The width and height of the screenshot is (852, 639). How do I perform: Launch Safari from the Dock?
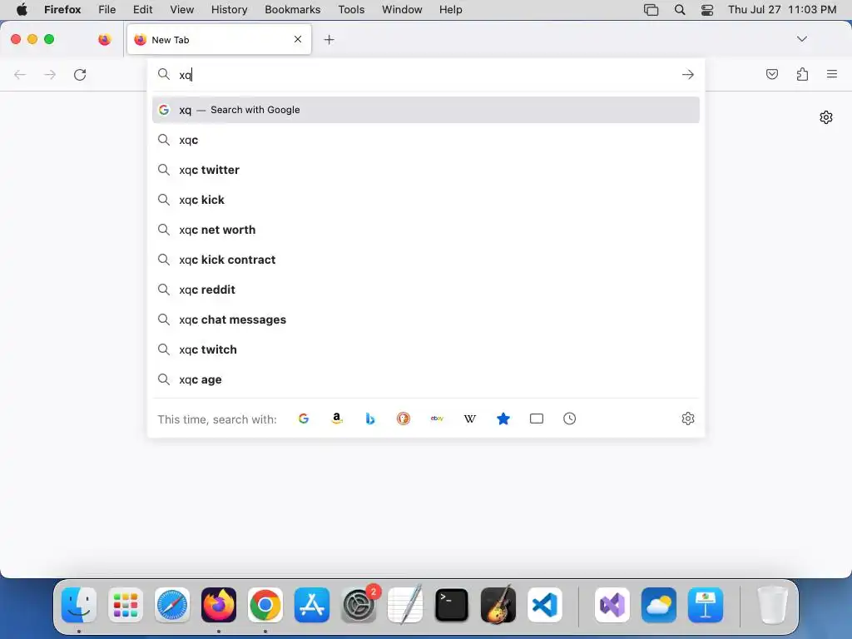tap(172, 605)
